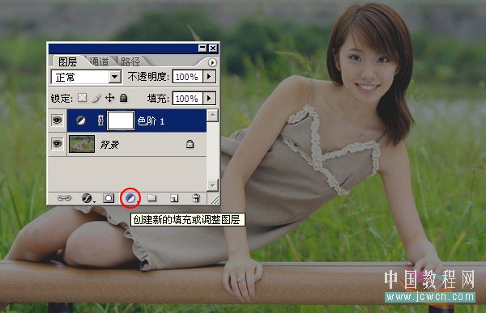Toggle lock all padlock

click(124, 98)
